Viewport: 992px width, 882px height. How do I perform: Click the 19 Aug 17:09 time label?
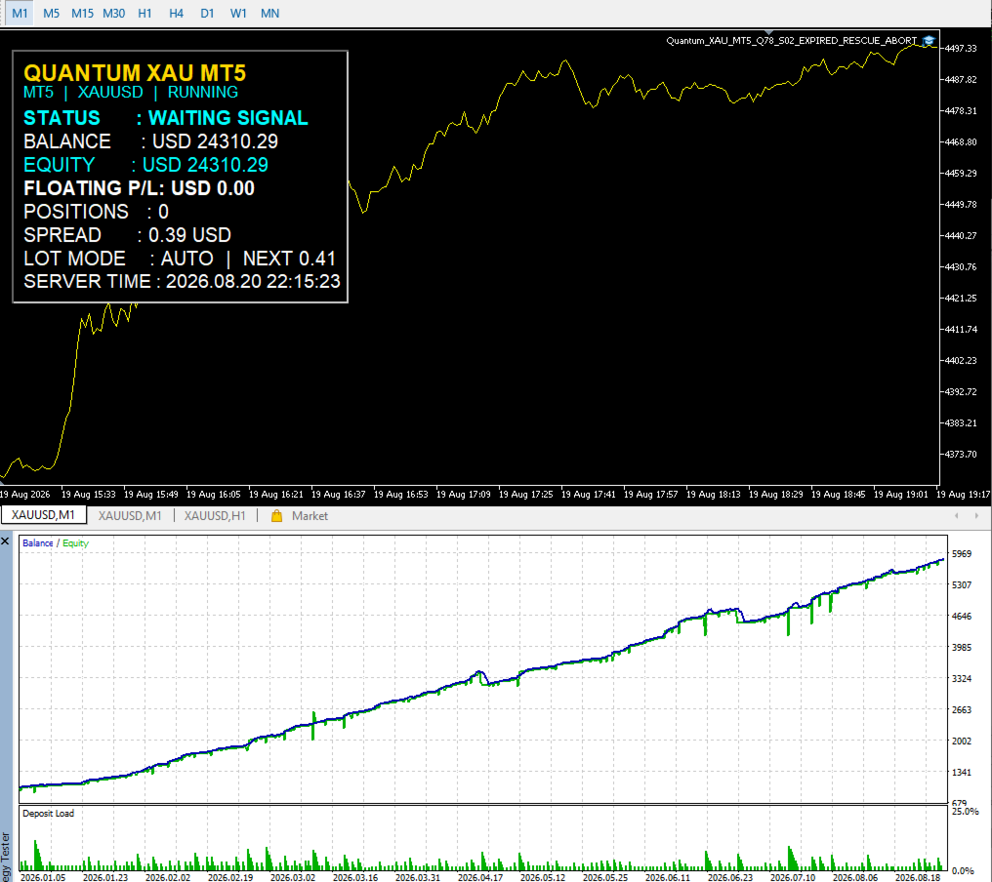point(463,495)
